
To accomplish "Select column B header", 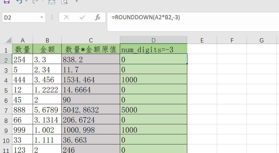I will click(x=47, y=40).
